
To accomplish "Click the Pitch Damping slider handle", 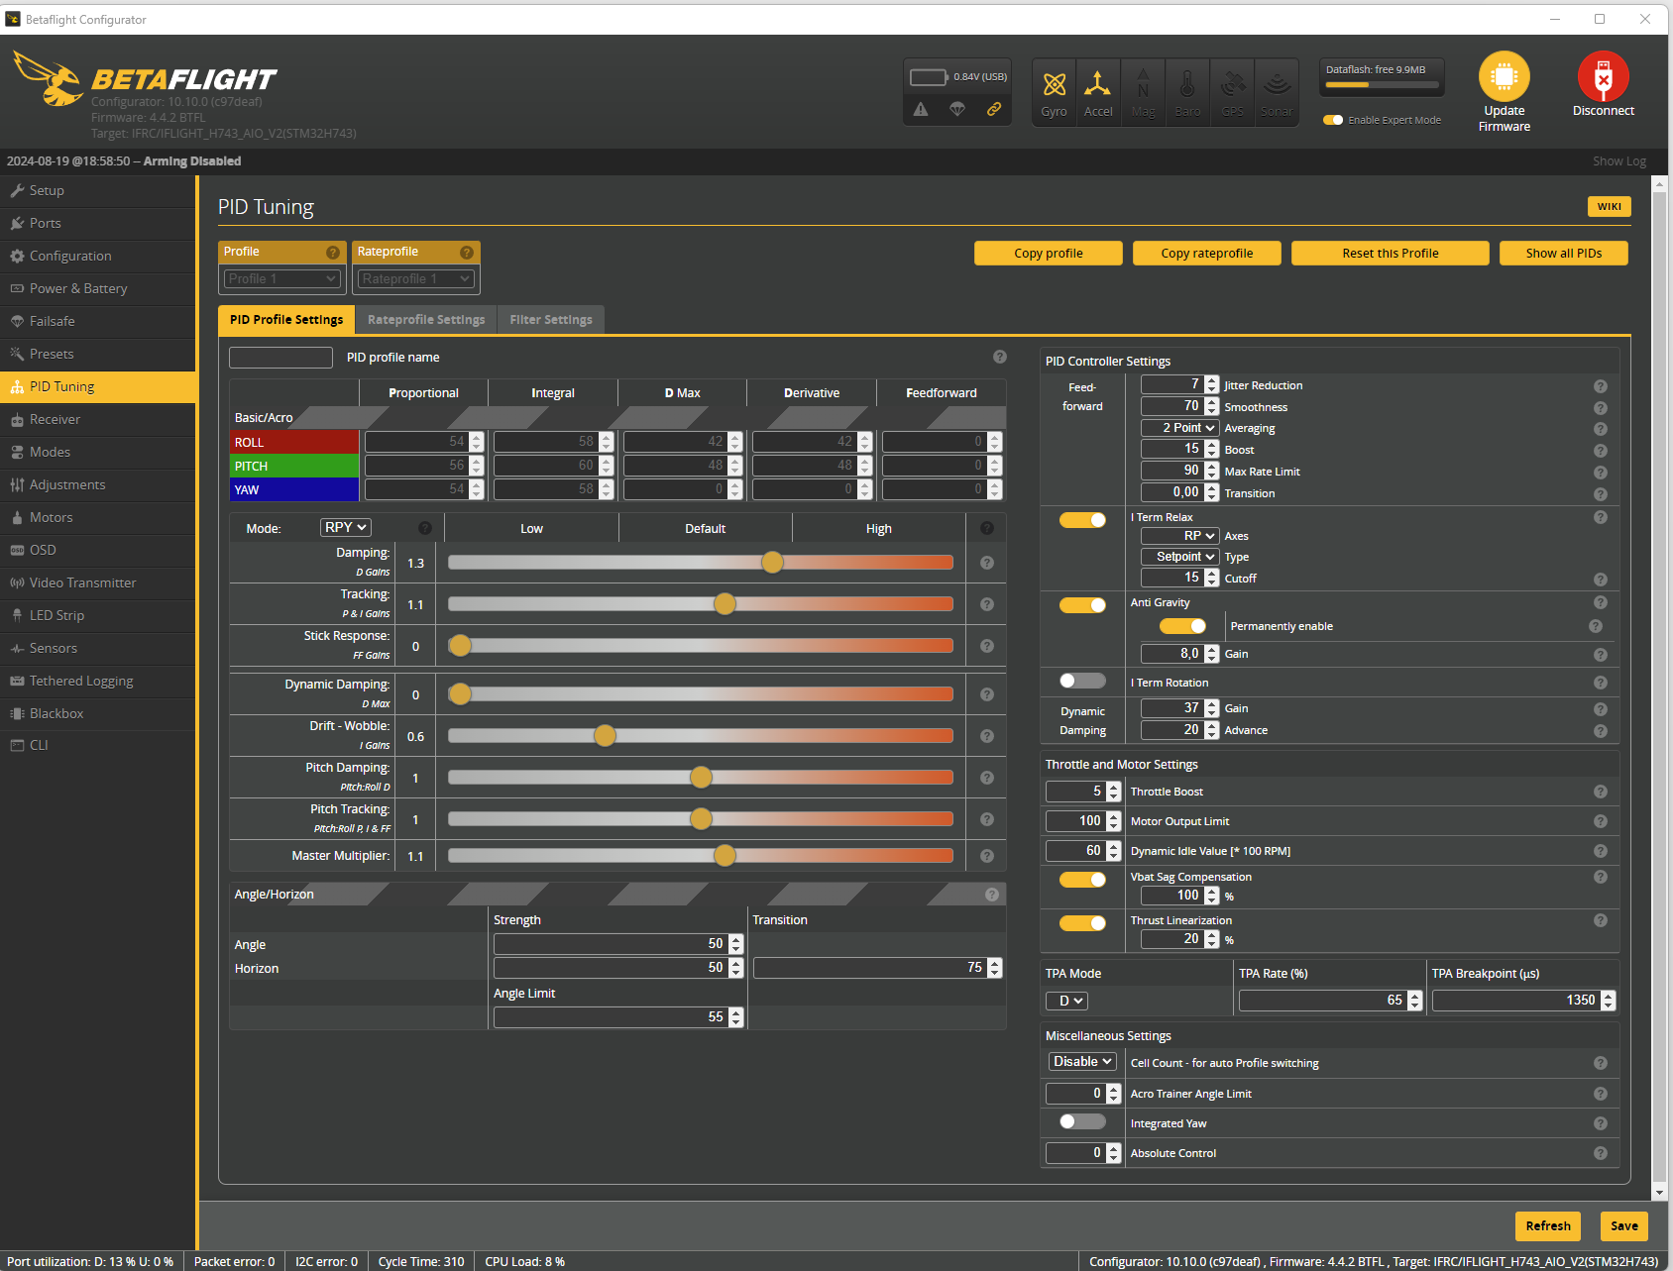I will click(x=701, y=778).
